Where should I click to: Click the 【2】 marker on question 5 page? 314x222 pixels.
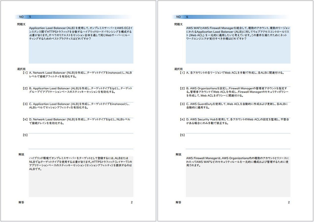click(25, 88)
